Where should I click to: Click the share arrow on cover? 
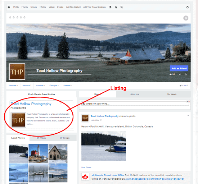(x=180, y=74)
